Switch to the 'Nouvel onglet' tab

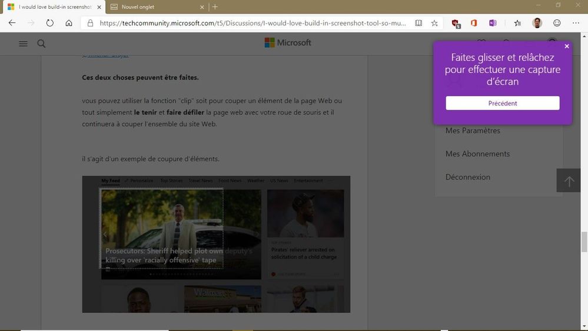point(156,6)
